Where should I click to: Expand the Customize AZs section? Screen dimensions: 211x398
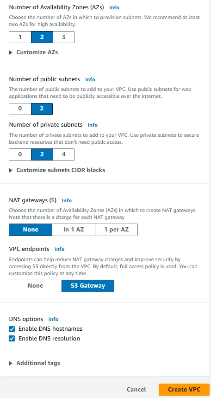tap(33, 52)
